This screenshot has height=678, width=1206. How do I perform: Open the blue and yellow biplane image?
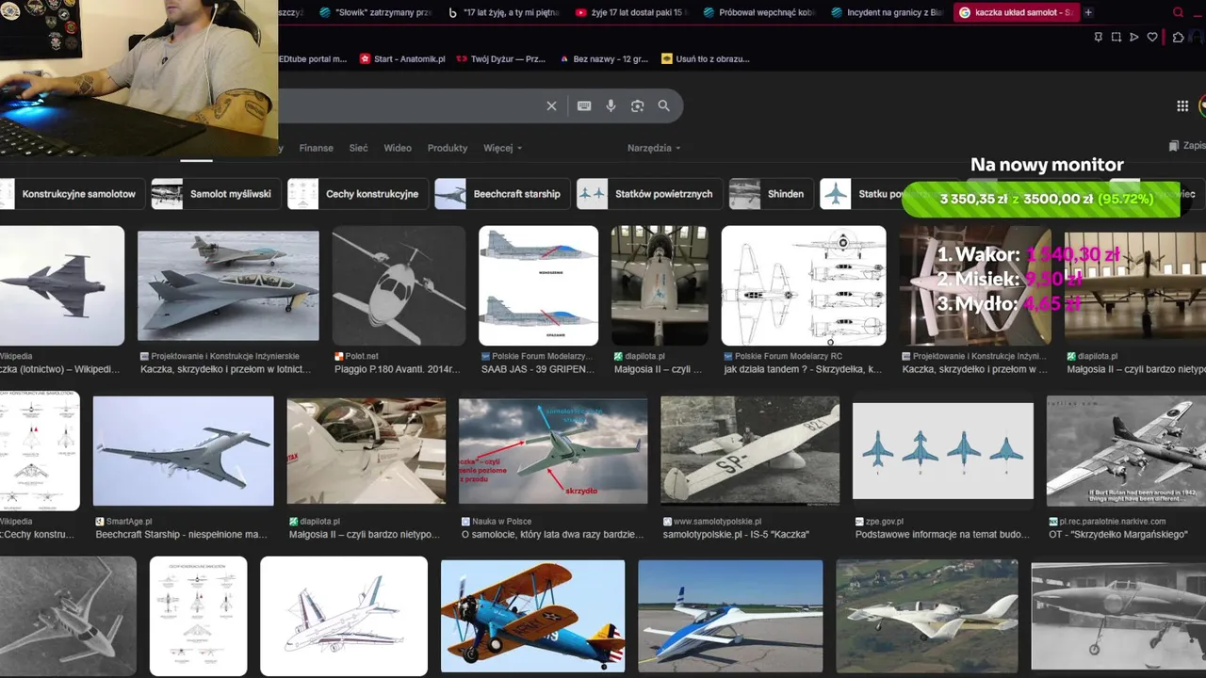[532, 616]
